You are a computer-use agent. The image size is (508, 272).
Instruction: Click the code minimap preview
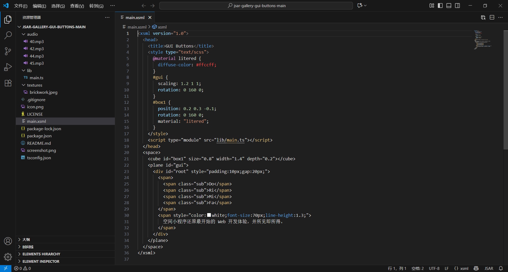click(x=483, y=40)
